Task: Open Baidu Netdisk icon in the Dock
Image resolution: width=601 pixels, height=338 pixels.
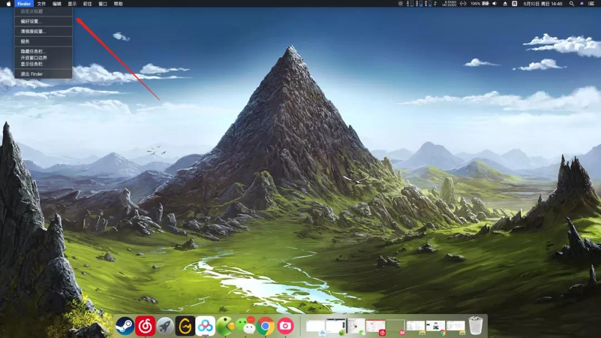Action: 205,326
